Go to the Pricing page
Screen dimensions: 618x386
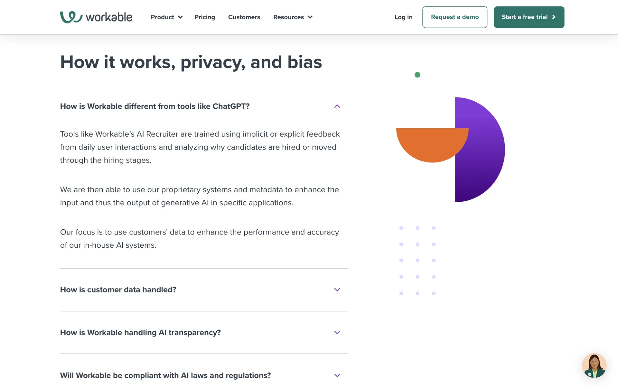205,17
